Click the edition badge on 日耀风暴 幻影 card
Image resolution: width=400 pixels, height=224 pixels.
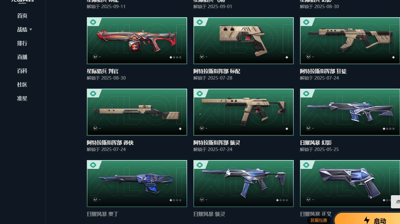tap(306, 94)
